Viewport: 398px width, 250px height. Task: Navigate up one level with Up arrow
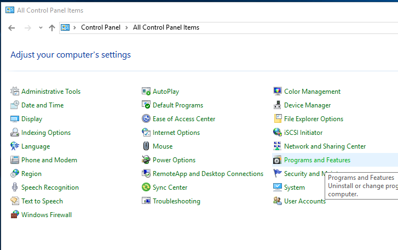point(52,28)
